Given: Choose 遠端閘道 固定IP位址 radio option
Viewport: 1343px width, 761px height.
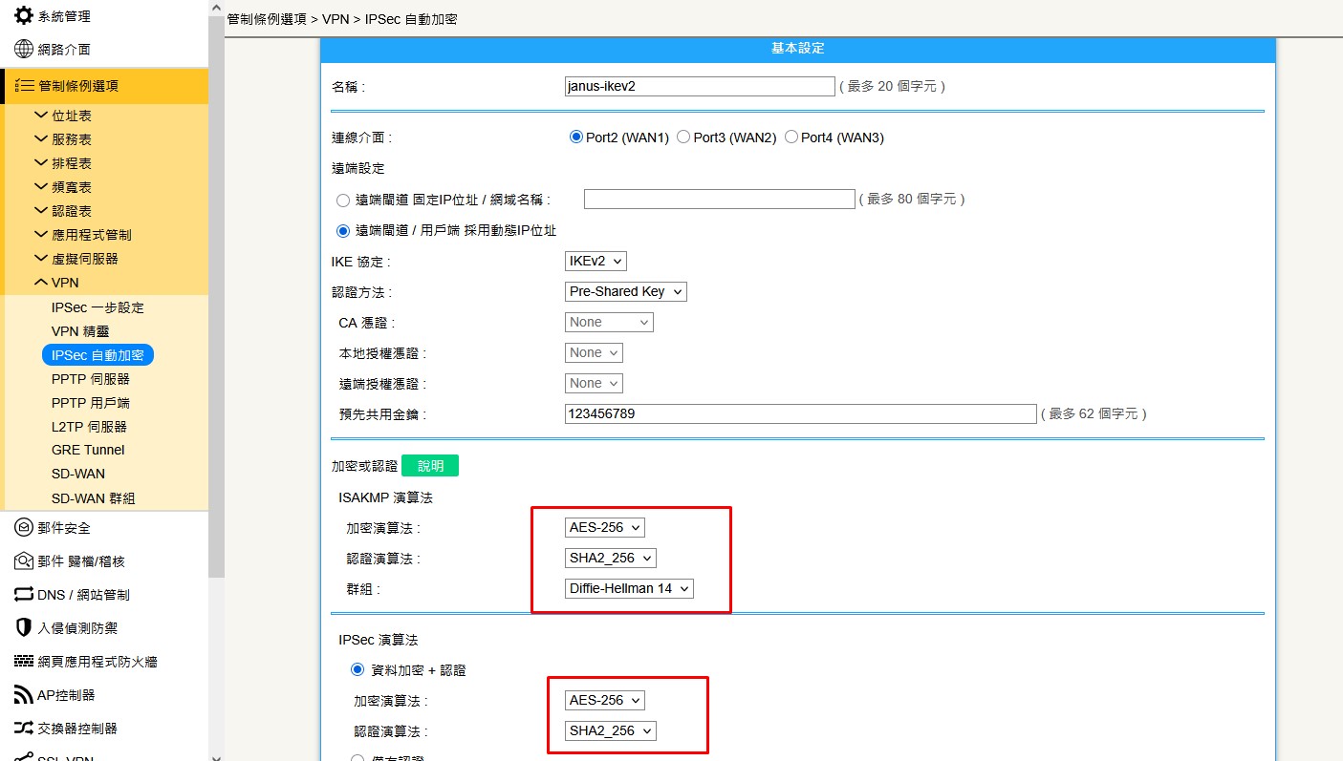Looking at the screenshot, I should pos(344,200).
